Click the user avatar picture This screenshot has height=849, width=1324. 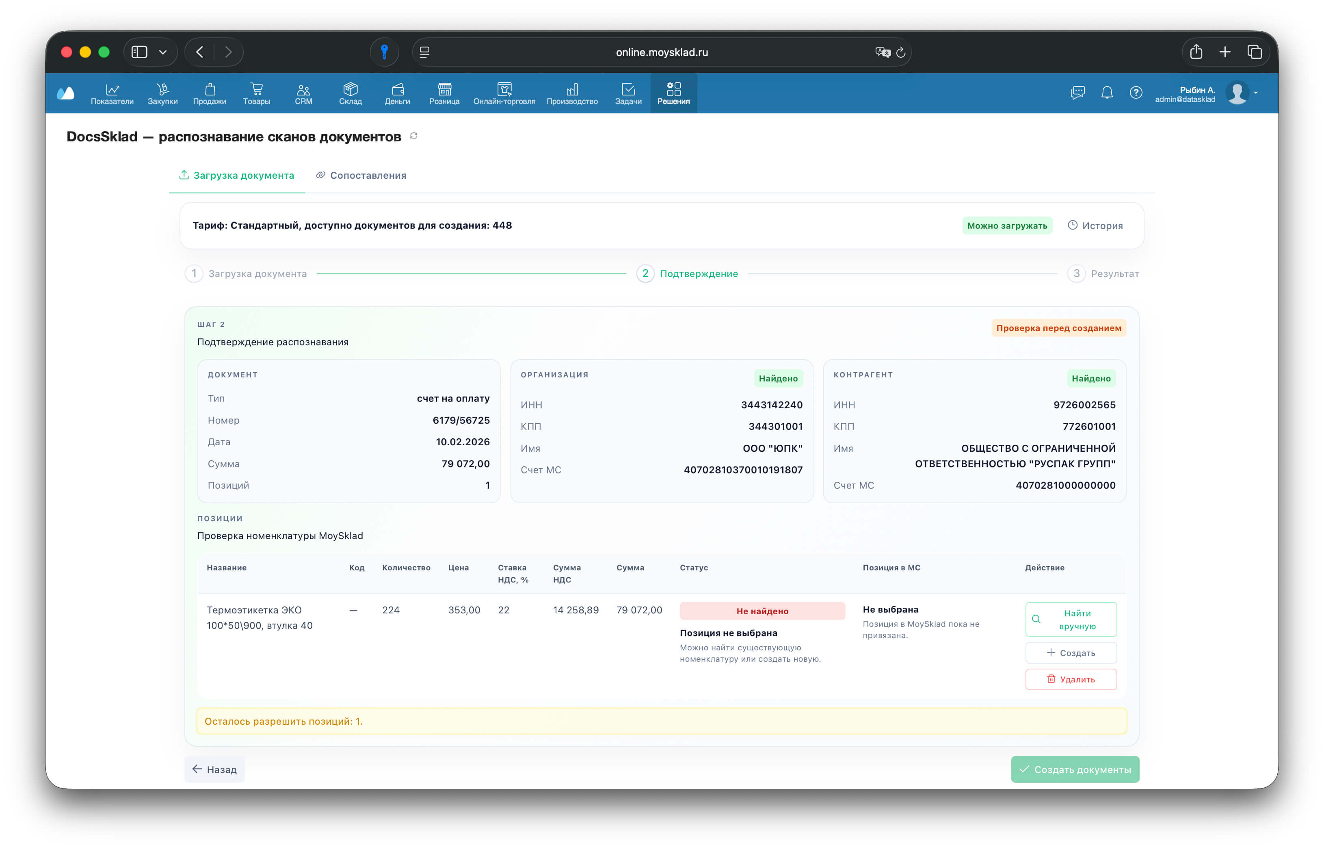click(x=1237, y=93)
